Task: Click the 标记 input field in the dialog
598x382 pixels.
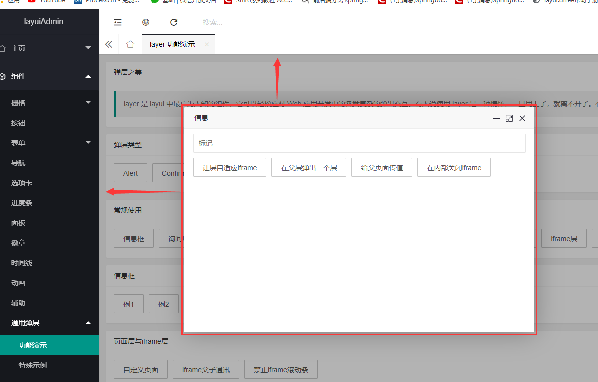Action: [359, 143]
